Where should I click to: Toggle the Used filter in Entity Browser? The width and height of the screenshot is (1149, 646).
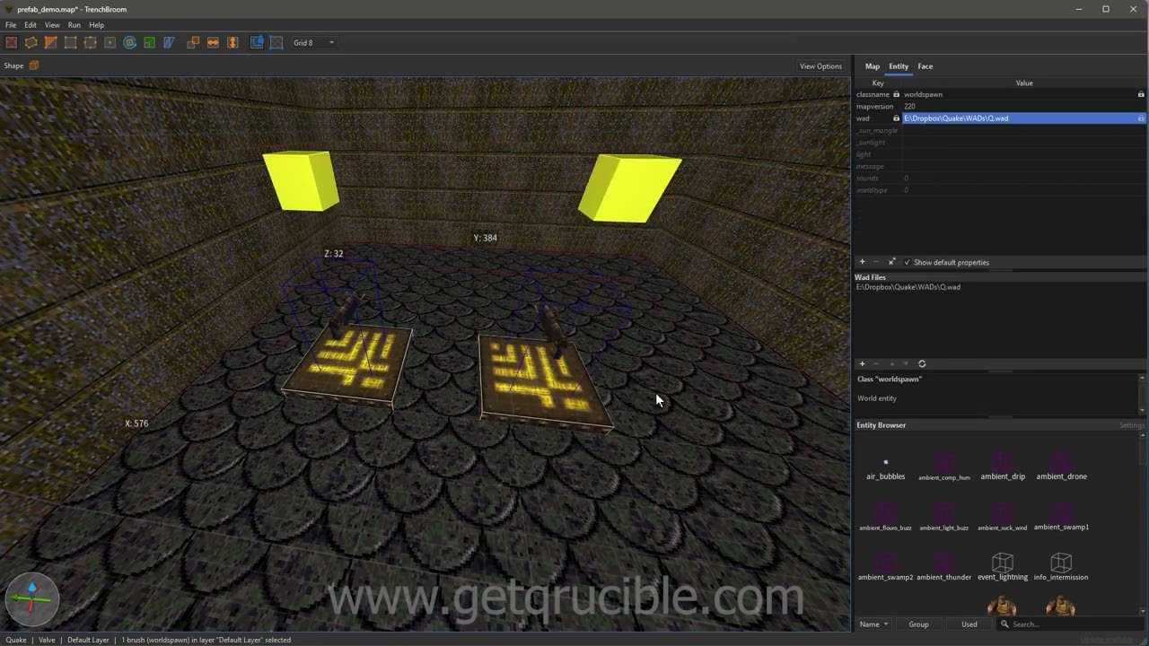coord(969,624)
